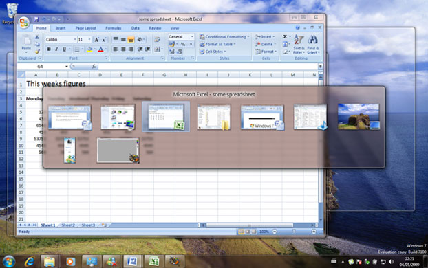This screenshot has width=428, height=268.
Task: Activate the Format Painter brush
Action: [37, 52]
